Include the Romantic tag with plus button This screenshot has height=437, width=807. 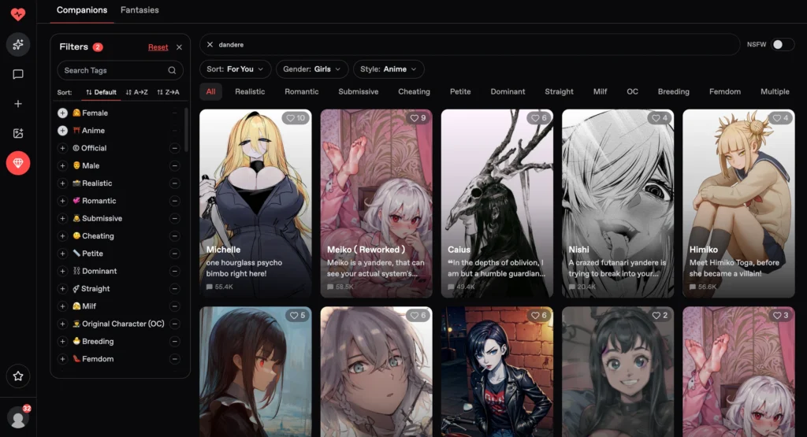(x=62, y=201)
